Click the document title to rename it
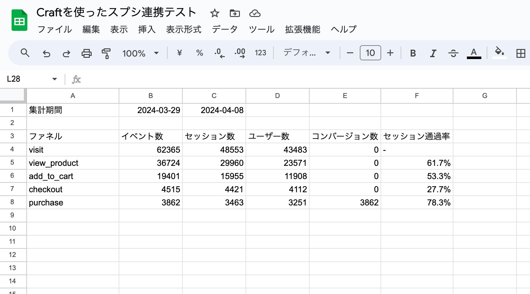530x294 pixels. pos(116,12)
